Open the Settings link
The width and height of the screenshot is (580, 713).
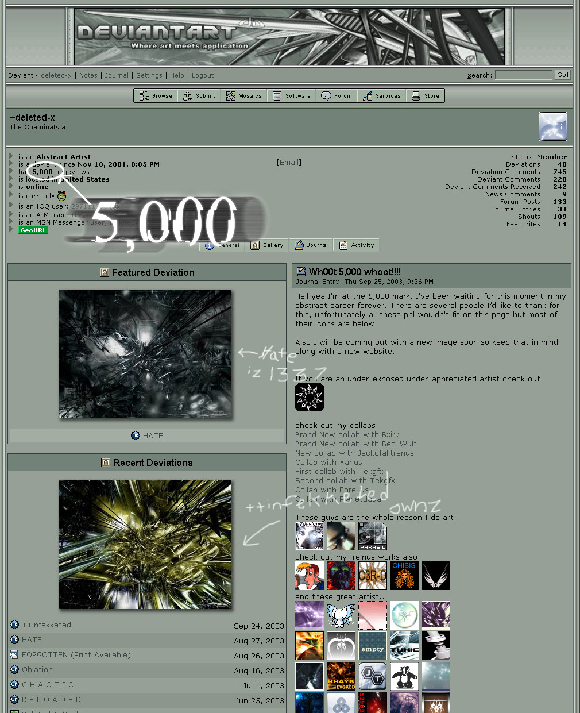coord(149,75)
